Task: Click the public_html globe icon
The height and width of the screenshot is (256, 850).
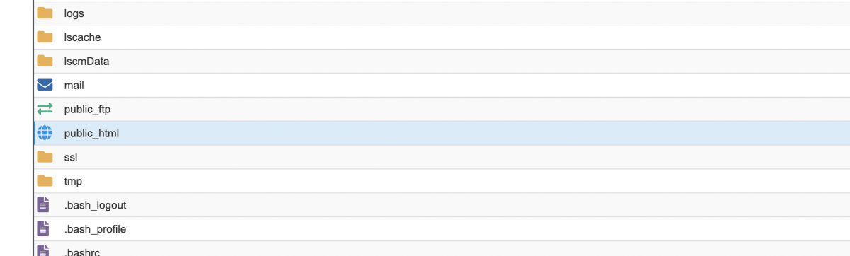Action: [x=45, y=133]
